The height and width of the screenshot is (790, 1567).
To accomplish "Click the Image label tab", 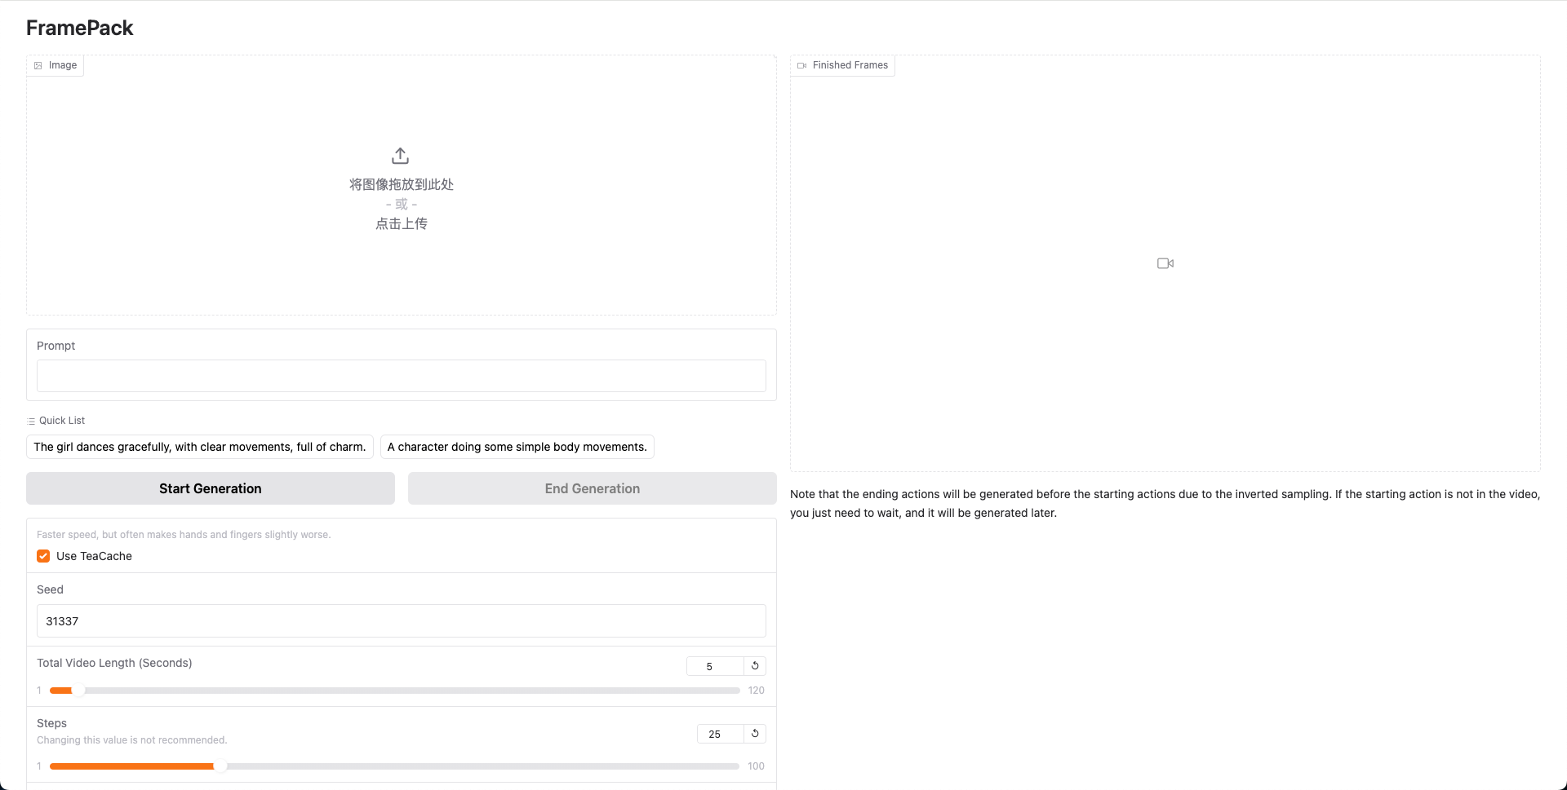I will click(x=55, y=65).
